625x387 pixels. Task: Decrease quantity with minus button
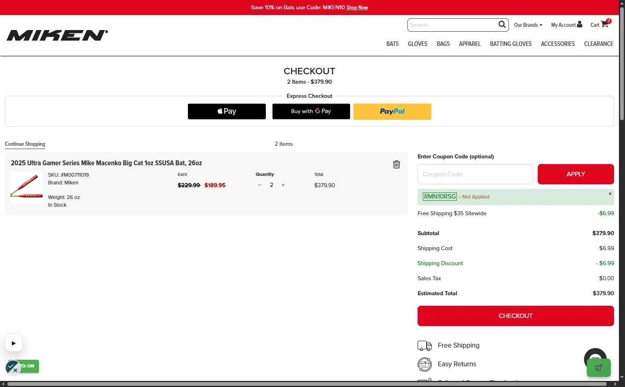(x=260, y=185)
